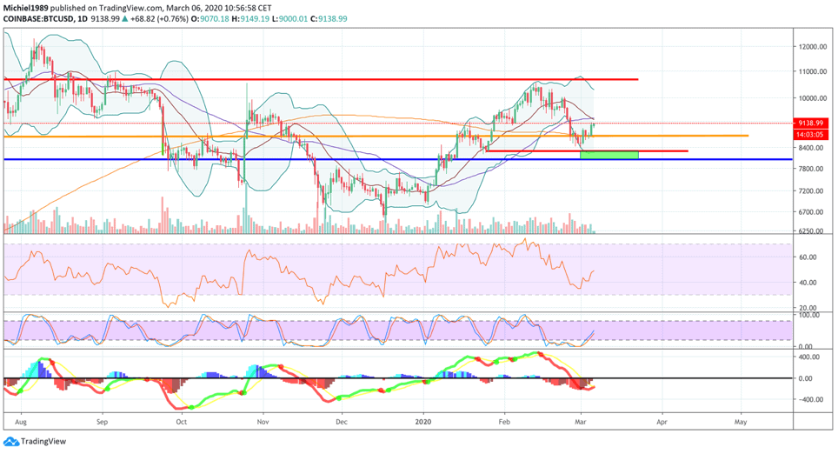The height and width of the screenshot is (454, 838).
Task: Click the RSI 40.00 axis label
Action: pos(808,283)
